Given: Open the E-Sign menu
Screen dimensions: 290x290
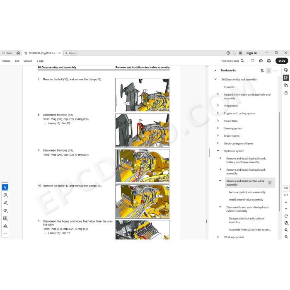Looking at the screenshot, I should tap(40, 61).
